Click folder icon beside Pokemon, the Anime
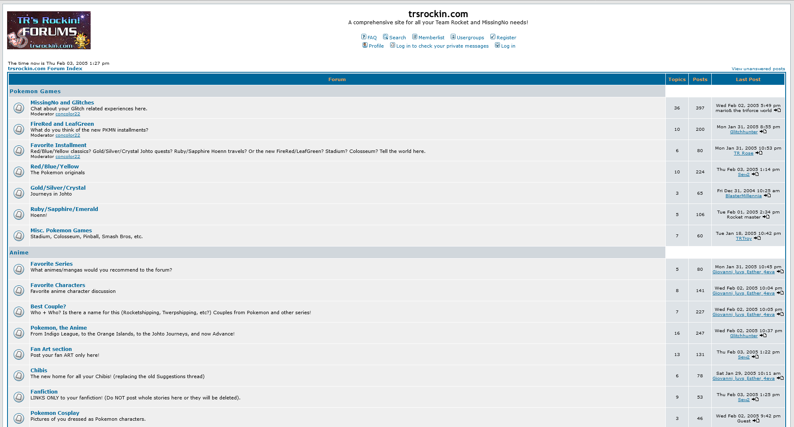Image resolution: width=794 pixels, height=427 pixels. 19,333
